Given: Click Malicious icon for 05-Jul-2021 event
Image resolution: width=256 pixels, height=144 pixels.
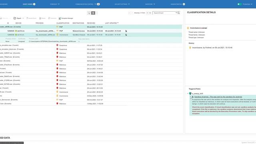Looking at the screenshot, I should pos(57,53).
